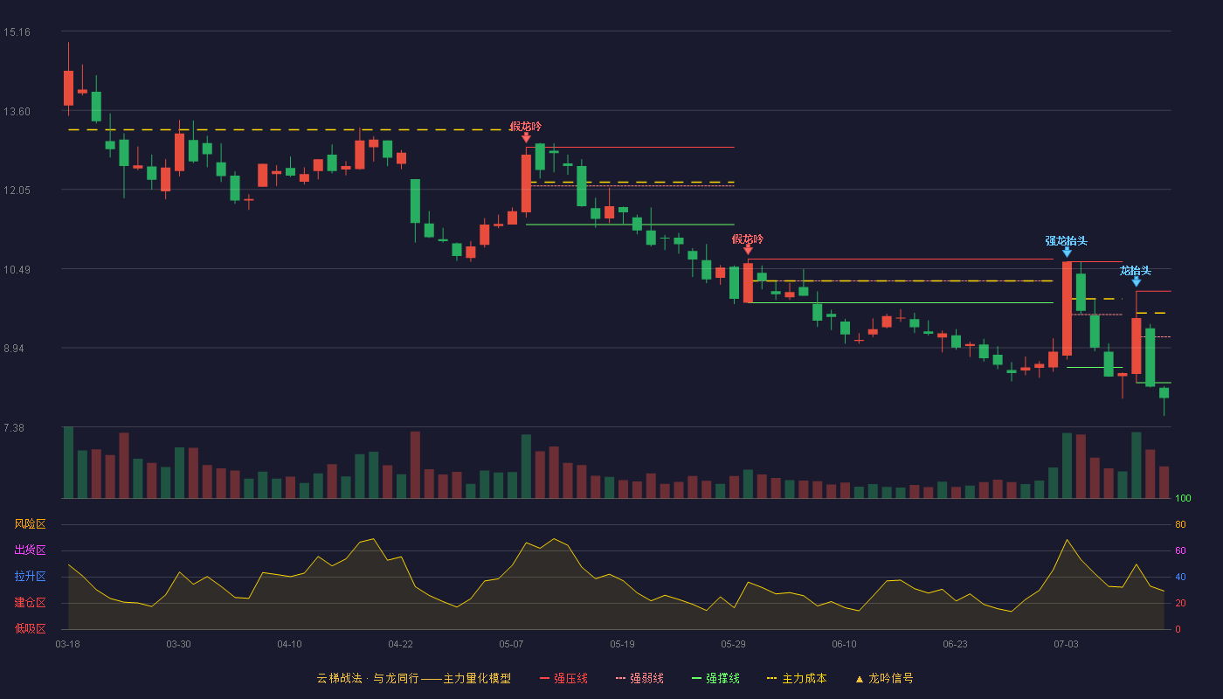Click the yellow triangle beside 龙吟信号 legend

(x=859, y=679)
